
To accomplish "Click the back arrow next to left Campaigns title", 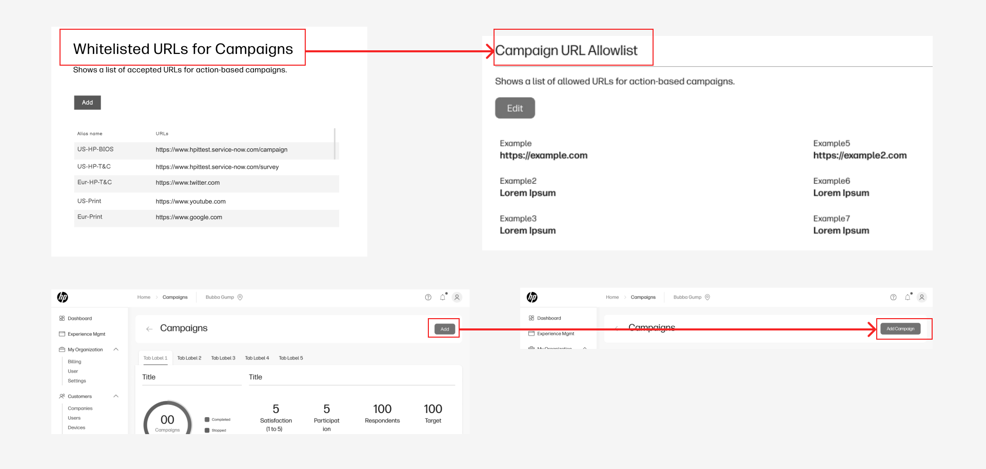I will click(149, 329).
